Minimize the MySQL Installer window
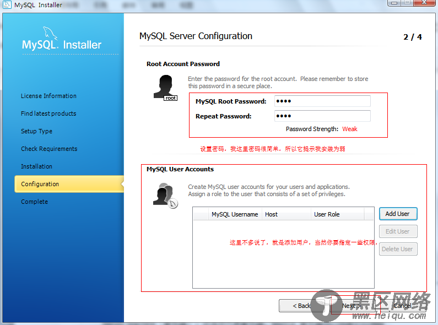Viewport: 438px width, 325px height. point(394,3)
